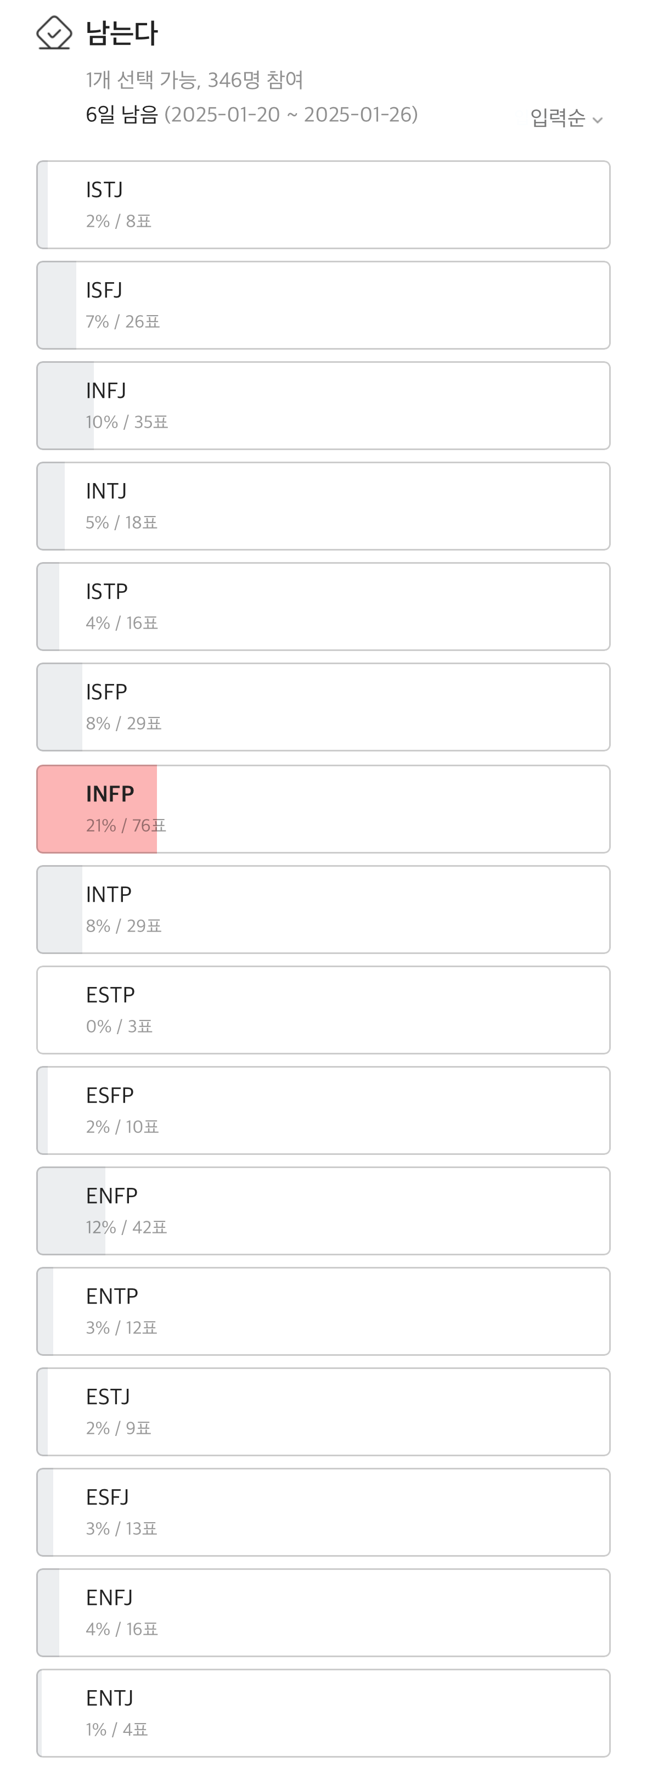
Task: Click the highlighted INFP option
Action: point(324,809)
